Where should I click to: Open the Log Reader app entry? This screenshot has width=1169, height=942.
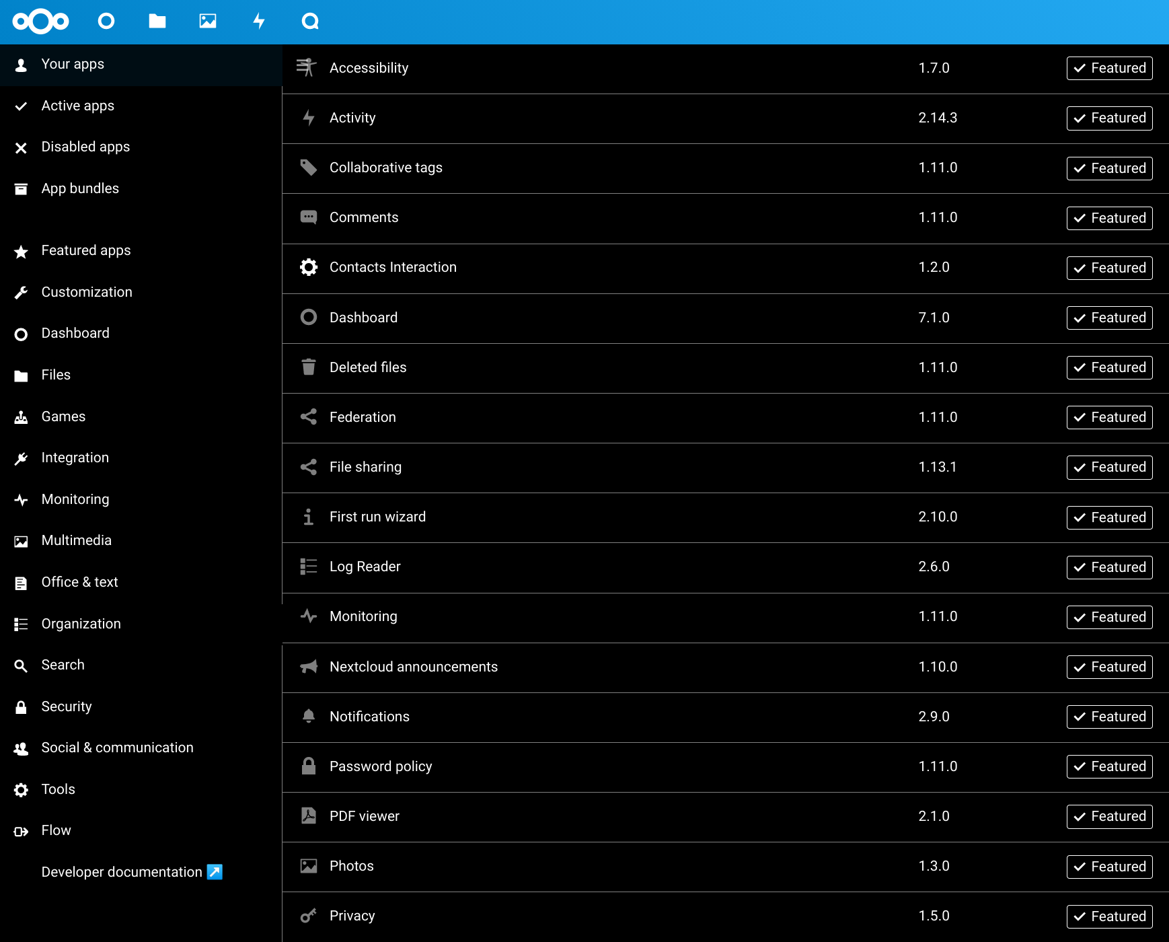[365, 567]
